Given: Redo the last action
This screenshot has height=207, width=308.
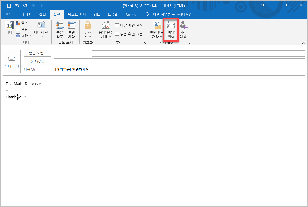Looking at the screenshot, I should point(25,6).
